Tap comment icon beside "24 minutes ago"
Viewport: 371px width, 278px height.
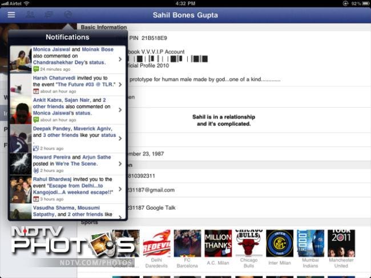point(36,69)
